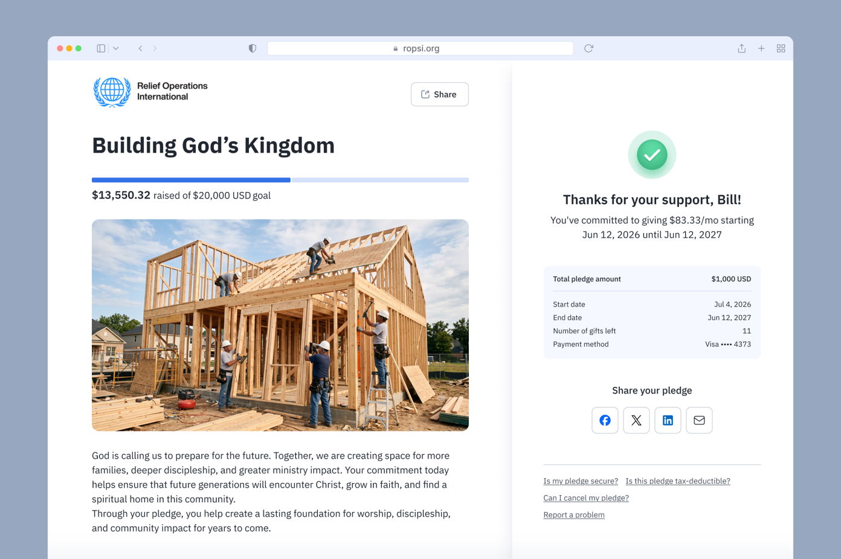Click the green checkmark success icon
Viewport: 841px width, 559px height.
[x=652, y=155]
